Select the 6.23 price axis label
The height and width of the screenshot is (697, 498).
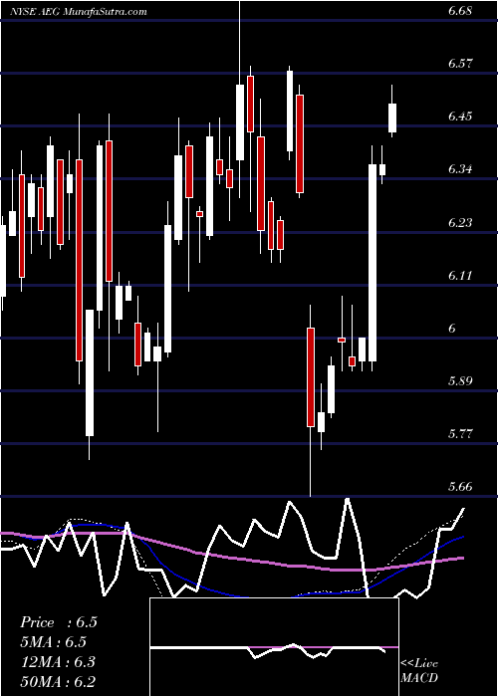click(460, 222)
